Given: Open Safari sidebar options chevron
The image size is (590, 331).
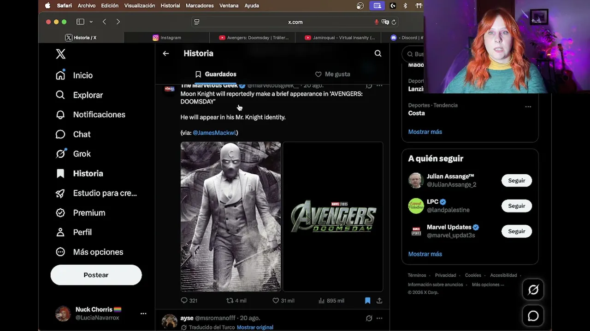Looking at the screenshot, I should (x=91, y=22).
